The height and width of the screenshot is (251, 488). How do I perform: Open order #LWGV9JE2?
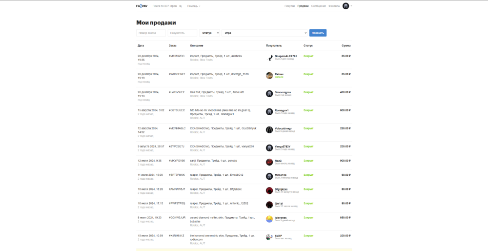(x=177, y=92)
